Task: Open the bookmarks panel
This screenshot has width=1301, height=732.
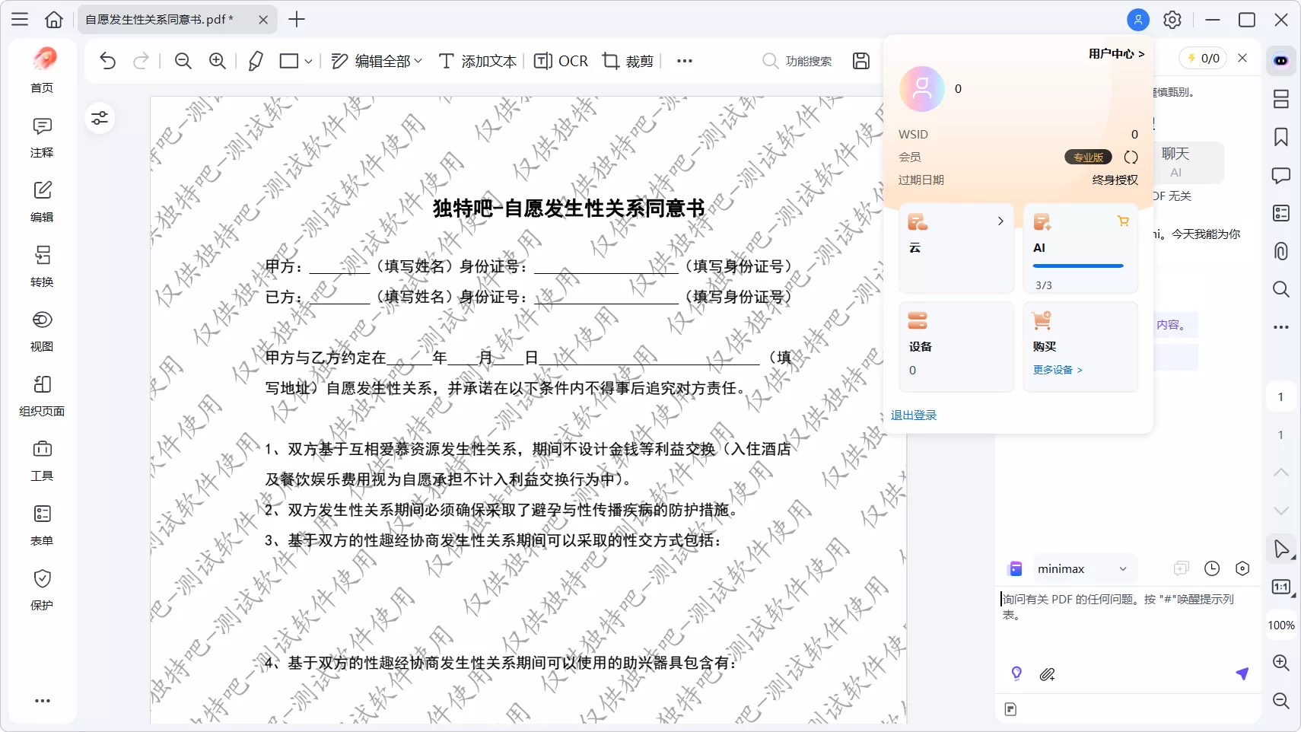Action: [1281, 137]
